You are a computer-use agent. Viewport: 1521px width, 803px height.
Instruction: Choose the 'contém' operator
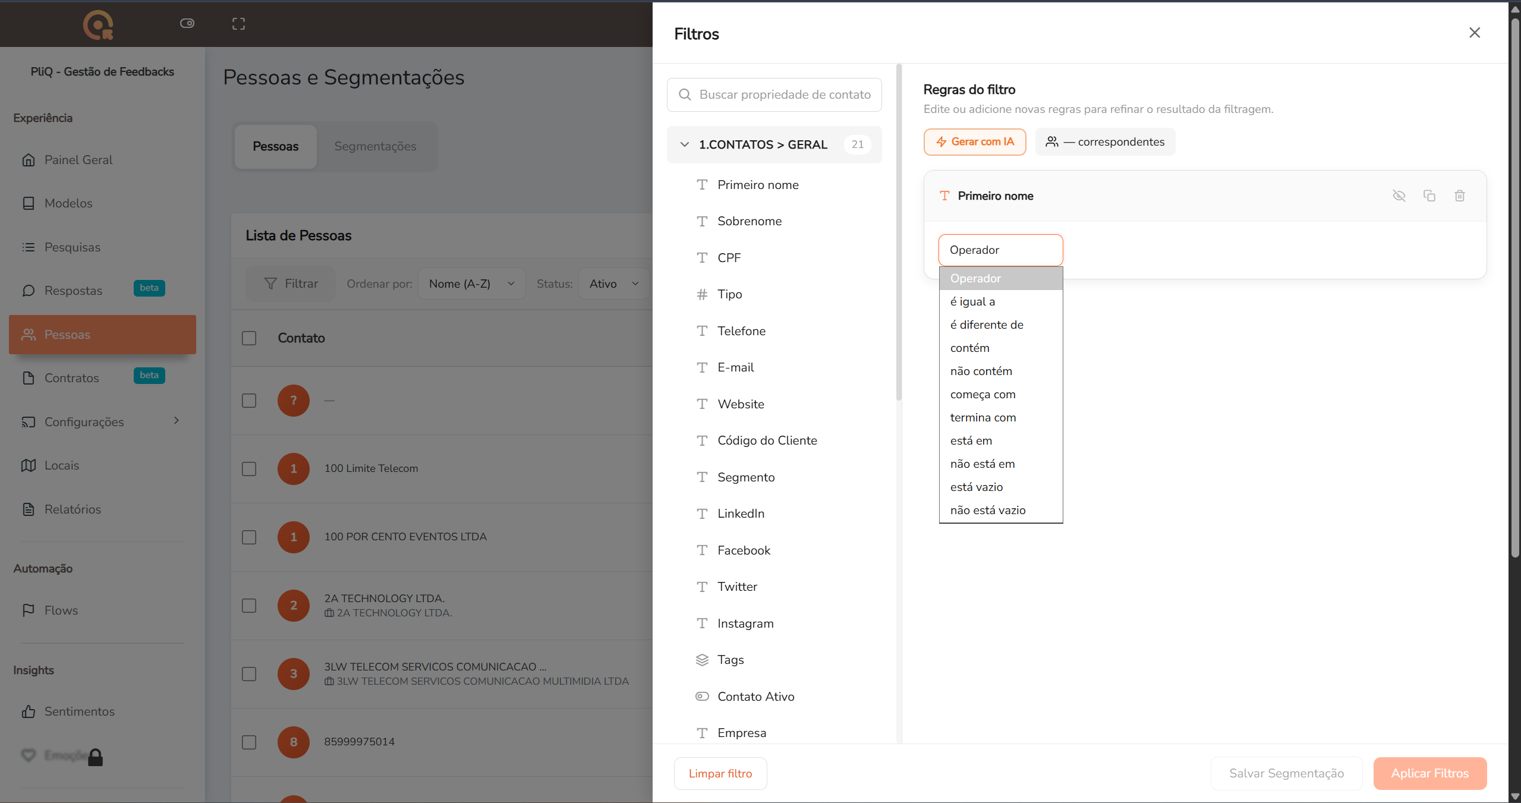click(x=1001, y=348)
